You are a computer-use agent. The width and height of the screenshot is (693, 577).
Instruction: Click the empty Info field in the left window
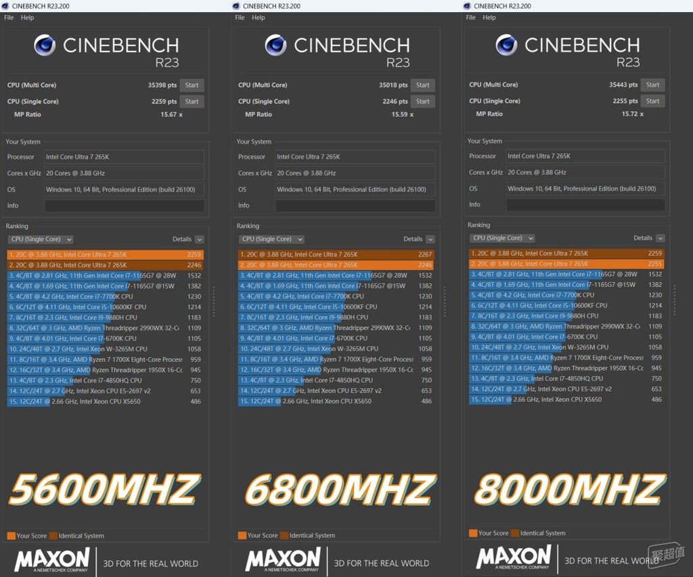(125, 206)
